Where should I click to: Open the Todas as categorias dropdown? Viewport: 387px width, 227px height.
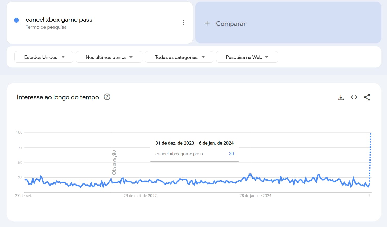tap(179, 57)
